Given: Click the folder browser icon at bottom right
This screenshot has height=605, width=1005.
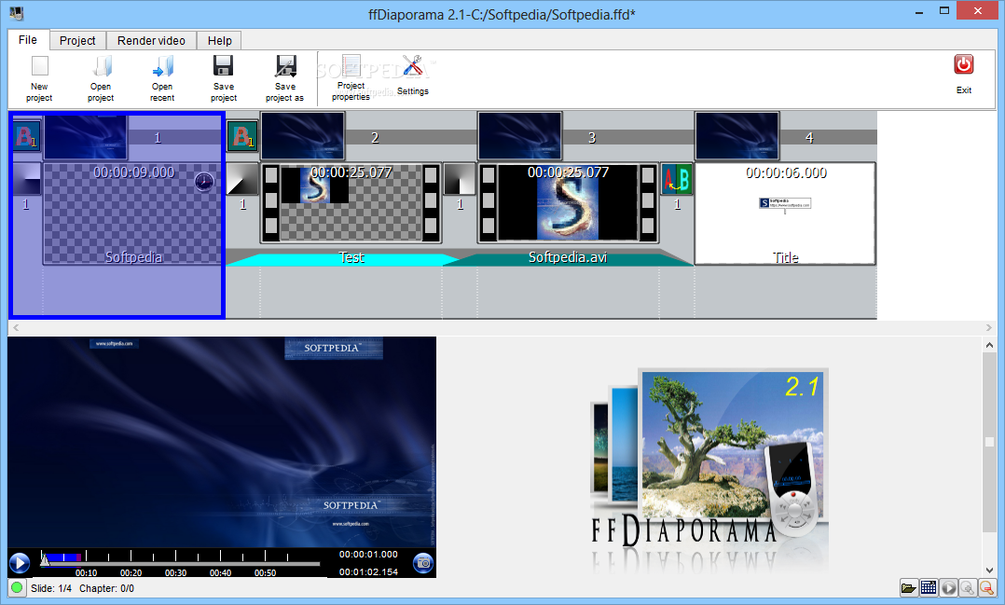Looking at the screenshot, I should 909,587.
